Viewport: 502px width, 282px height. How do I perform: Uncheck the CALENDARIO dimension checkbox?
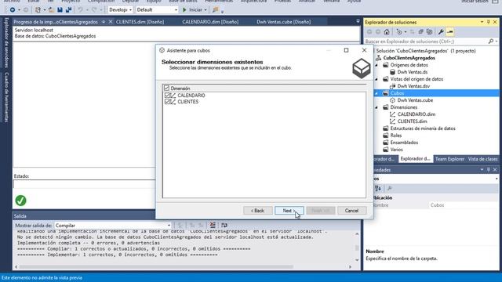pyautogui.click(x=167, y=96)
